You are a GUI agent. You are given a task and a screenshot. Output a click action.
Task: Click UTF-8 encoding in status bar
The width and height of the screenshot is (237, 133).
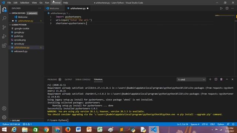point(205,124)
